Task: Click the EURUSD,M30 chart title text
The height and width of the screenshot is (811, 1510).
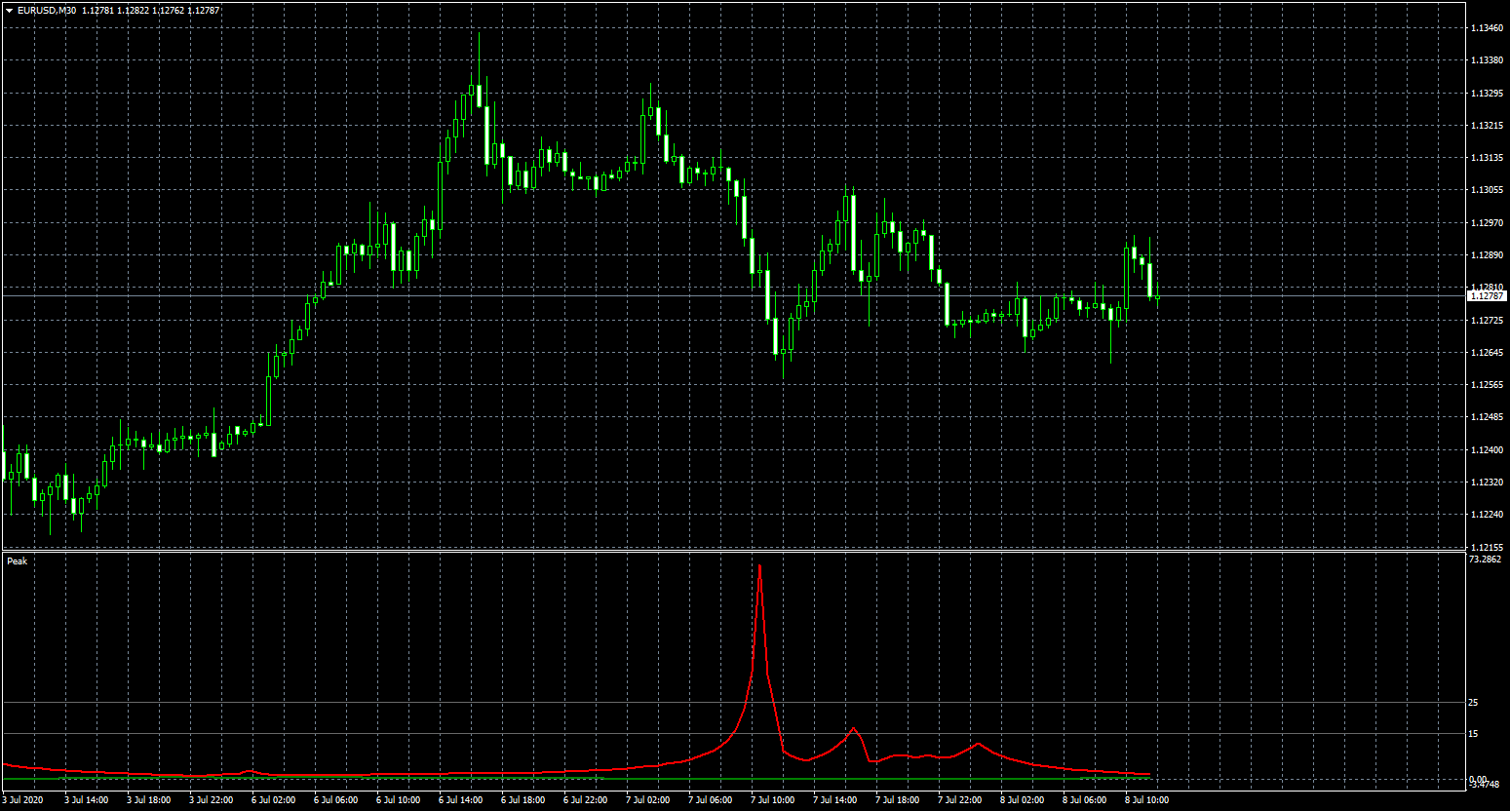Action: pyautogui.click(x=47, y=11)
